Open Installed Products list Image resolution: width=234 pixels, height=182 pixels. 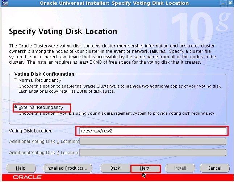(68, 168)
